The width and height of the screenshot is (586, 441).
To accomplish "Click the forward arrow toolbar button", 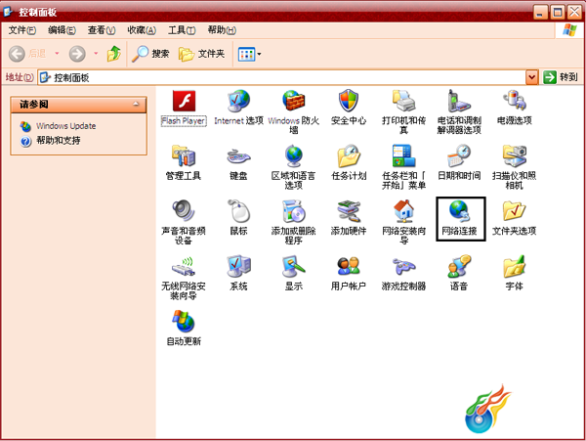I will (x=77, y=54).
